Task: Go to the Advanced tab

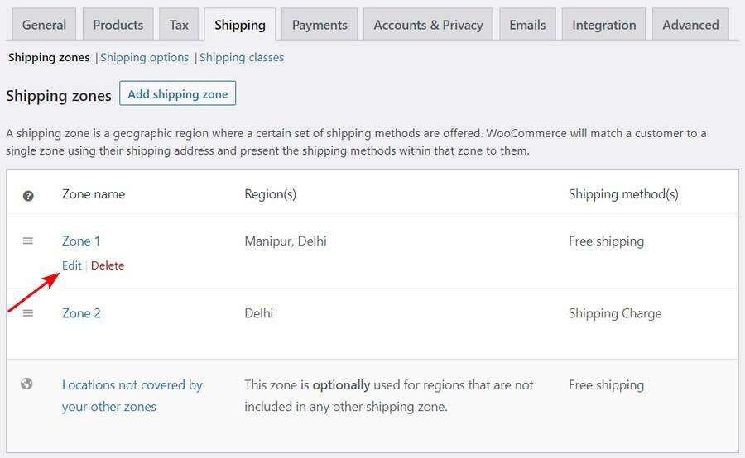Action: [690, 25]
